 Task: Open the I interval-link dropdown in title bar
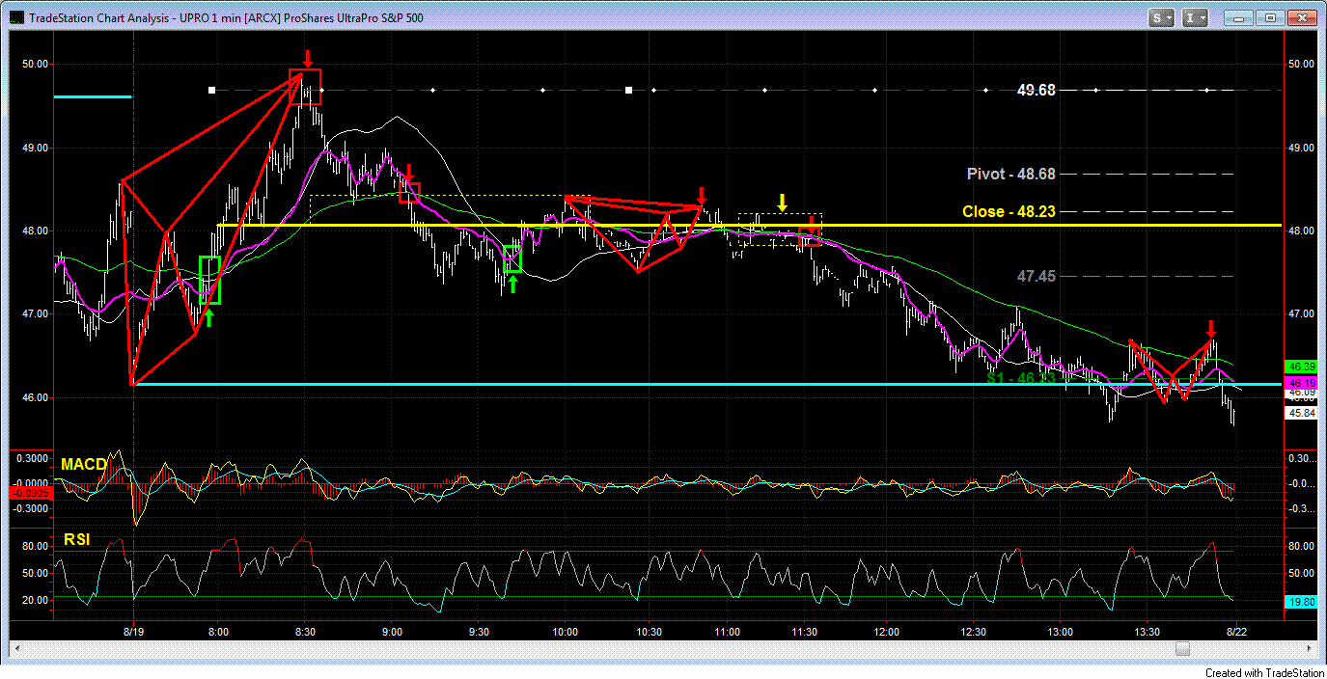pos(1196,17)
